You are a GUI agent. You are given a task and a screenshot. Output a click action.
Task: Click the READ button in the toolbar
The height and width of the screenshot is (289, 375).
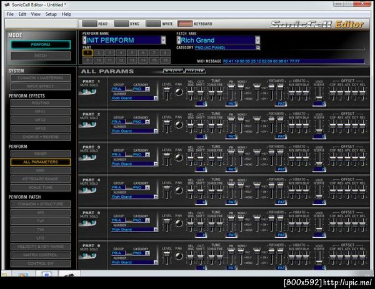[89, 24]
